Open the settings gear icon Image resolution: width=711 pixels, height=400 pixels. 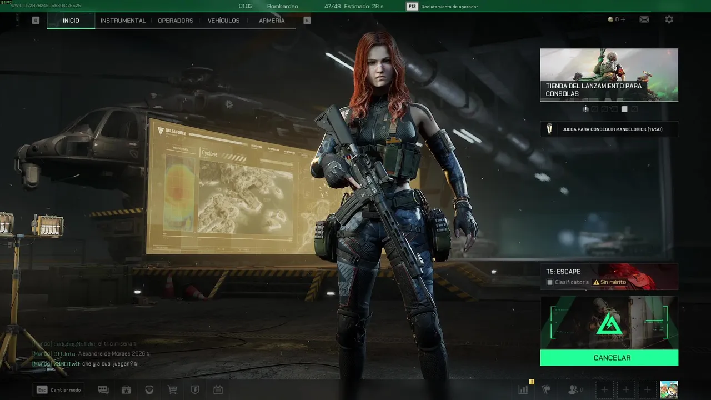pos(669,19)
